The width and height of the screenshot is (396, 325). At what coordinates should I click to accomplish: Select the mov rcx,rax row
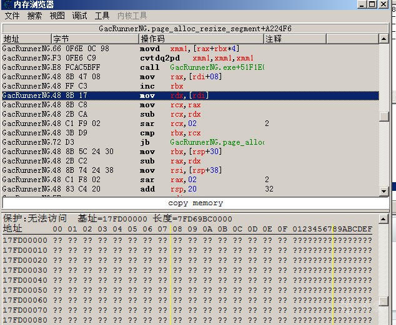[x=191, y=105]
